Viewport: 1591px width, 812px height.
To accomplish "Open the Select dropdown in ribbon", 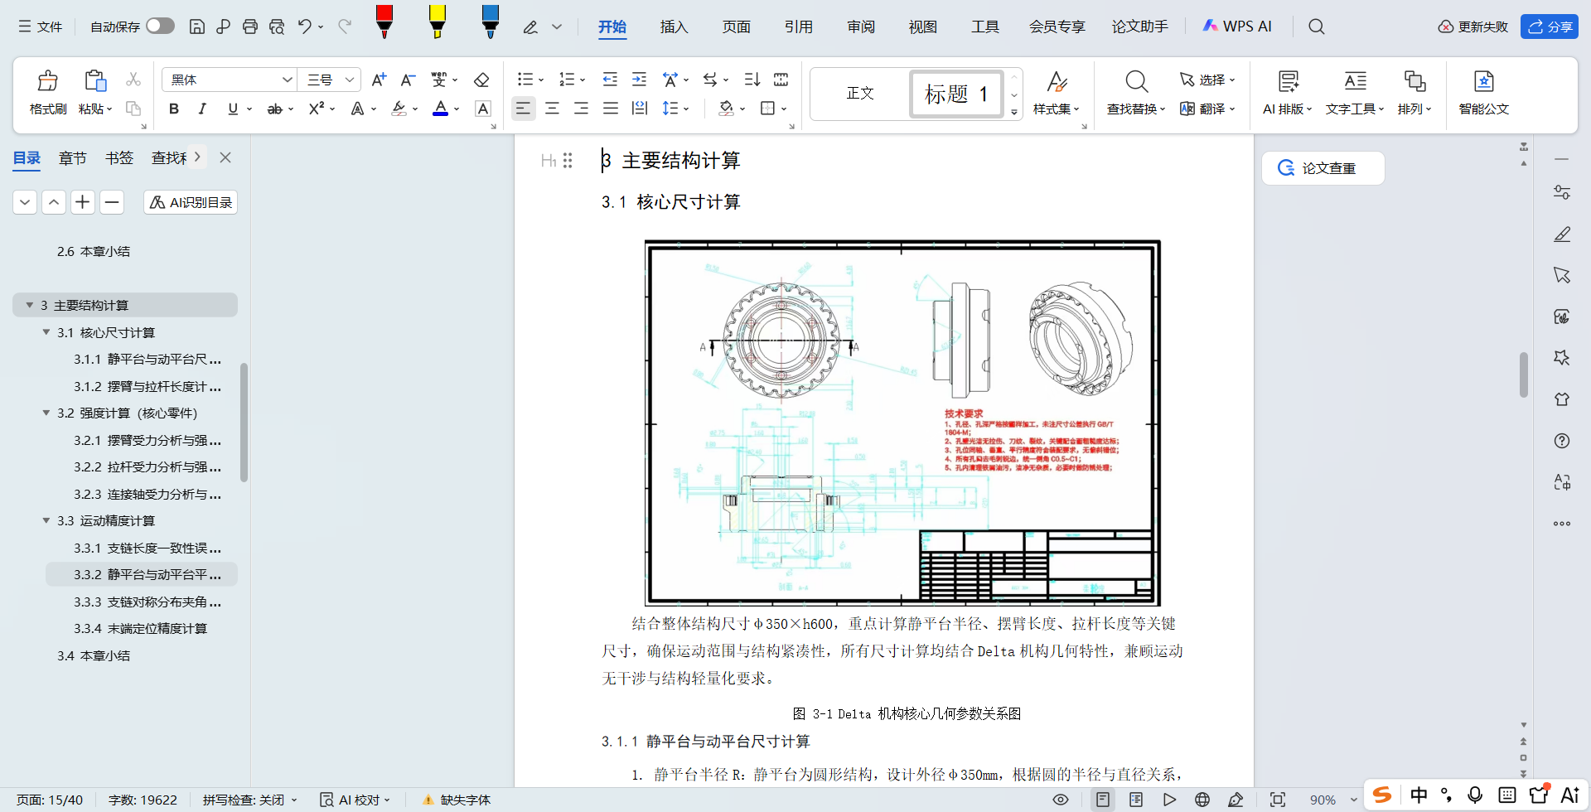I will [x=1208, y=80].
